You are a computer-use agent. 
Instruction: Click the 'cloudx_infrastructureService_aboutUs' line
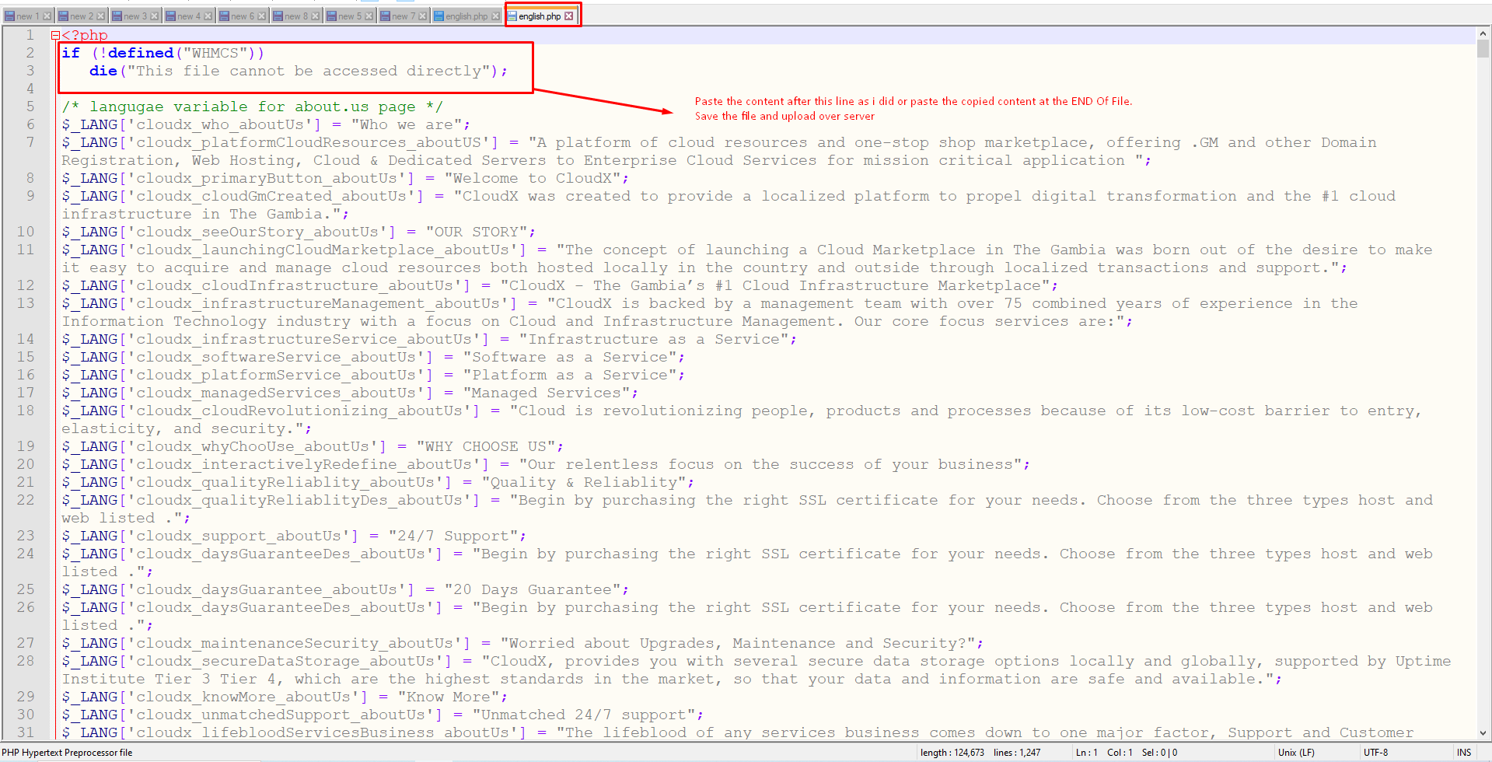[429, 339]
